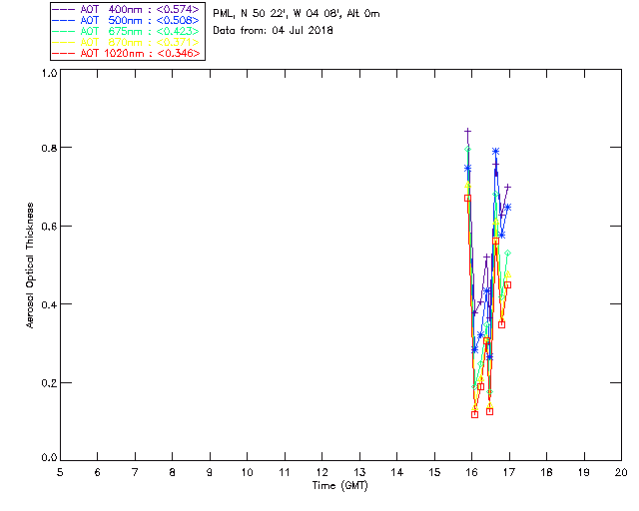Click the last purple plus marker at 17:00

point(508,187)
